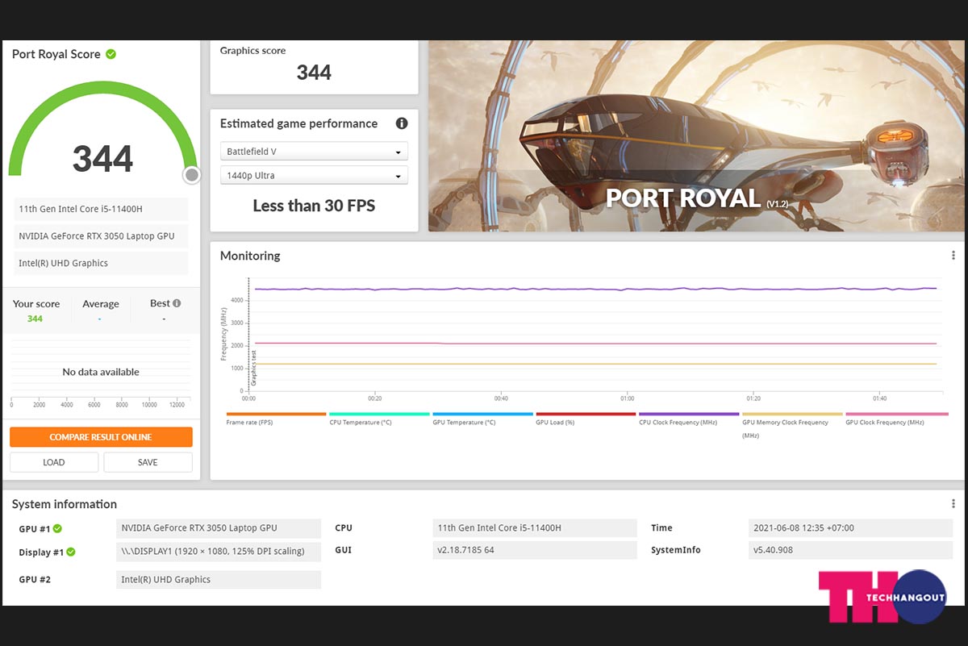Screen dimensions: 968x646
Task: Click the 6000 label on the score histogram
Action: pos(94,405)
